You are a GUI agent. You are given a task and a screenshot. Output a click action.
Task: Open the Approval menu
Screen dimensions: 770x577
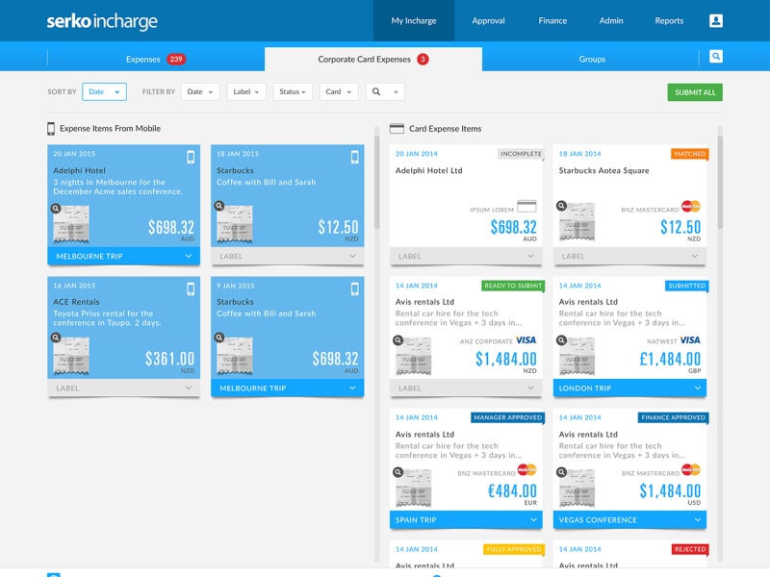[488, 20]
